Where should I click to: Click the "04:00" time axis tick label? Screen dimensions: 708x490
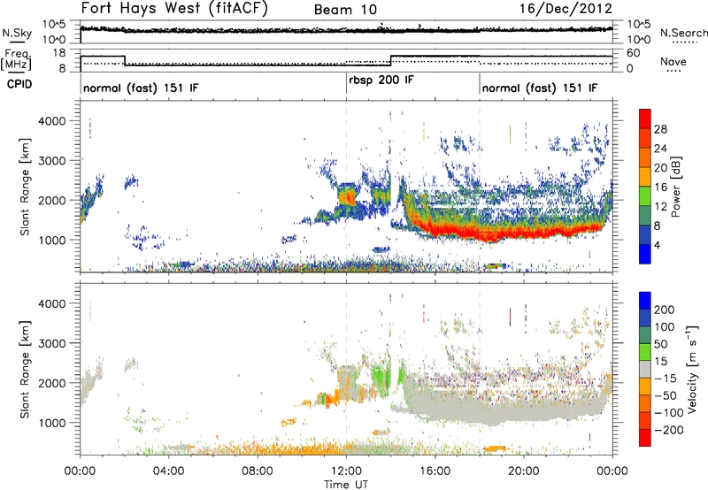168,471
